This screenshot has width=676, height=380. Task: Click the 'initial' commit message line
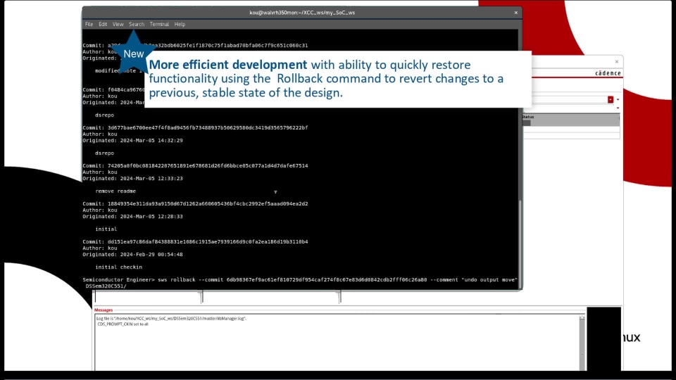tap(106, 229)
